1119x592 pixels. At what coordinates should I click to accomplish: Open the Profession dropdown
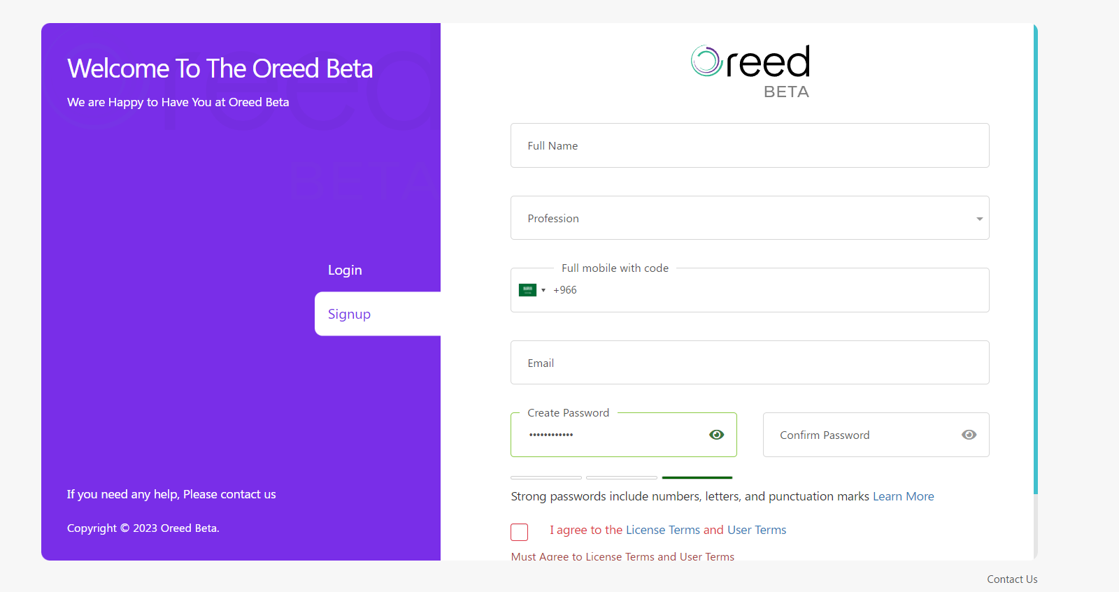pos(748,218)
